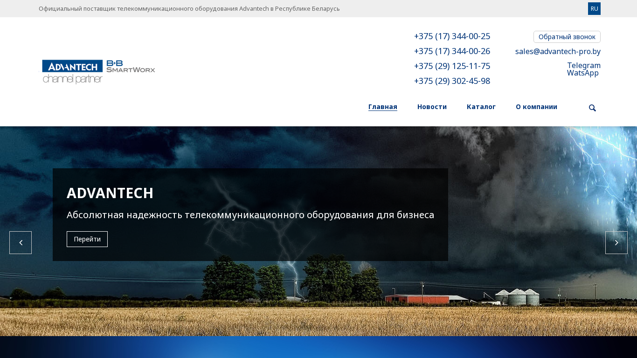The image size is (637, 358).
Task: Open the О компании menu item
Action: pos(536,107)
